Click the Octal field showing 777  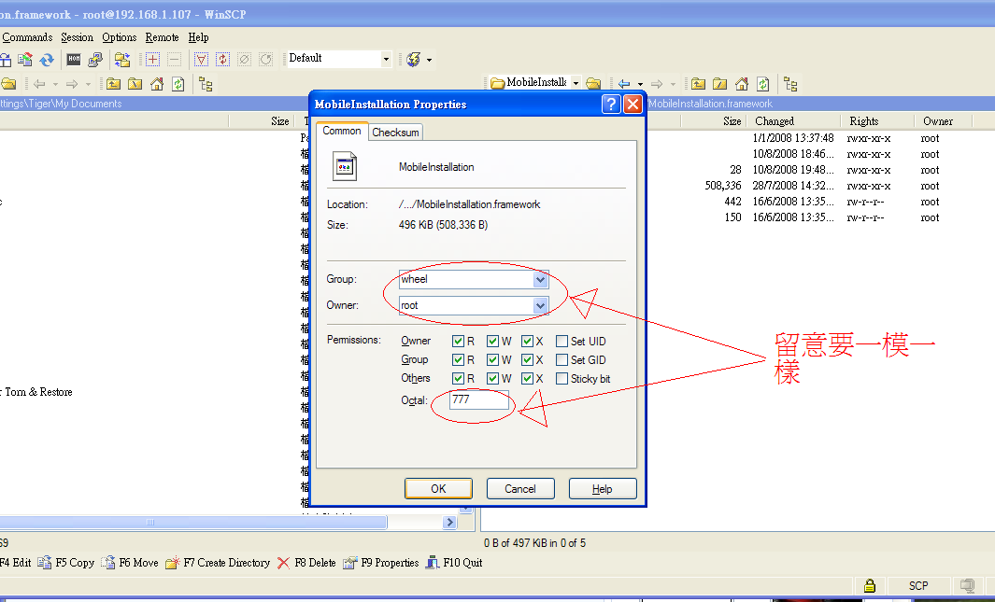(479, 399)
